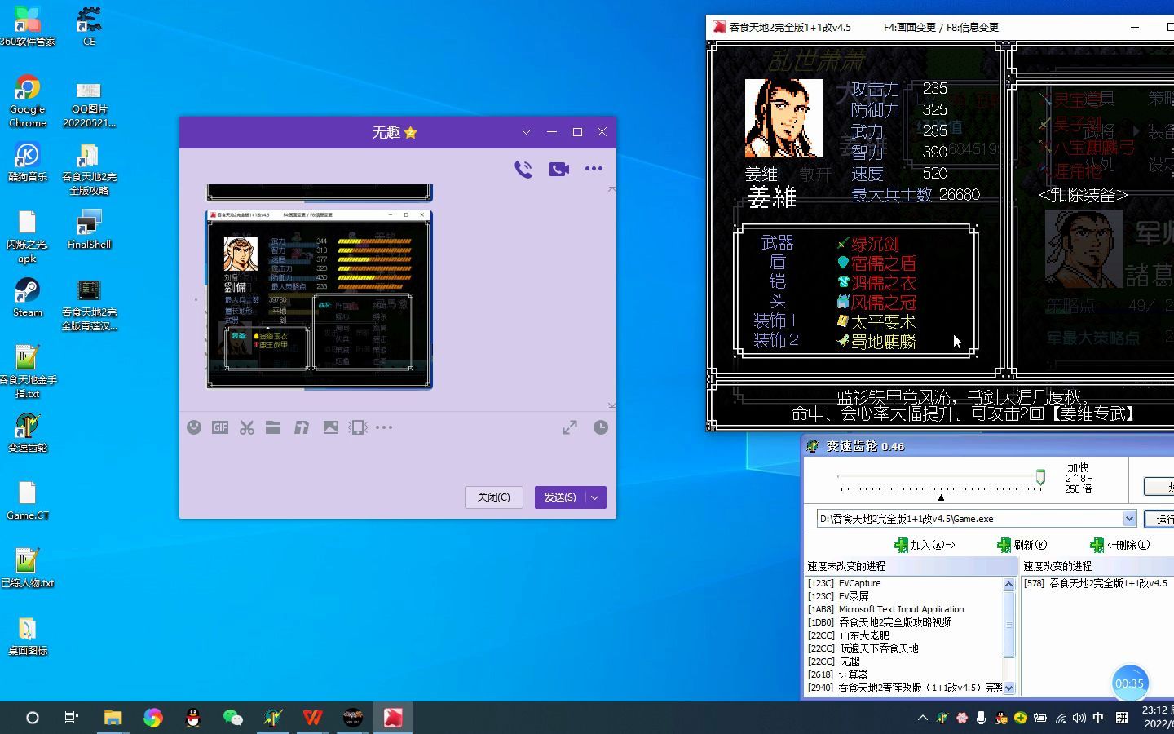
Task: Open the send options dropdown arrow
Action: pyautogui.click(x=595, y=497)
